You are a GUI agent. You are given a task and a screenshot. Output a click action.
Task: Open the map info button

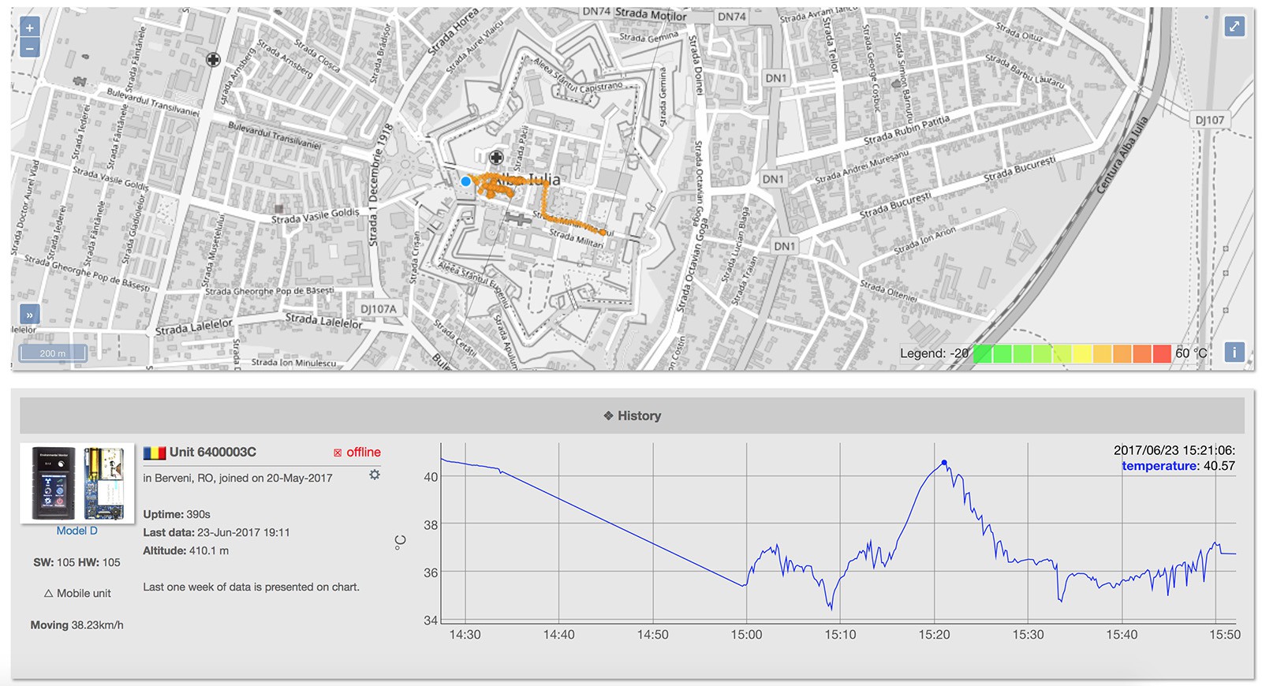(x=1234, y=352)
